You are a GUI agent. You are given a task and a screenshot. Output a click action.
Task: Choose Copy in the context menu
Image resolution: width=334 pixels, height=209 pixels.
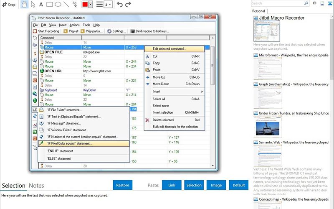175,63
